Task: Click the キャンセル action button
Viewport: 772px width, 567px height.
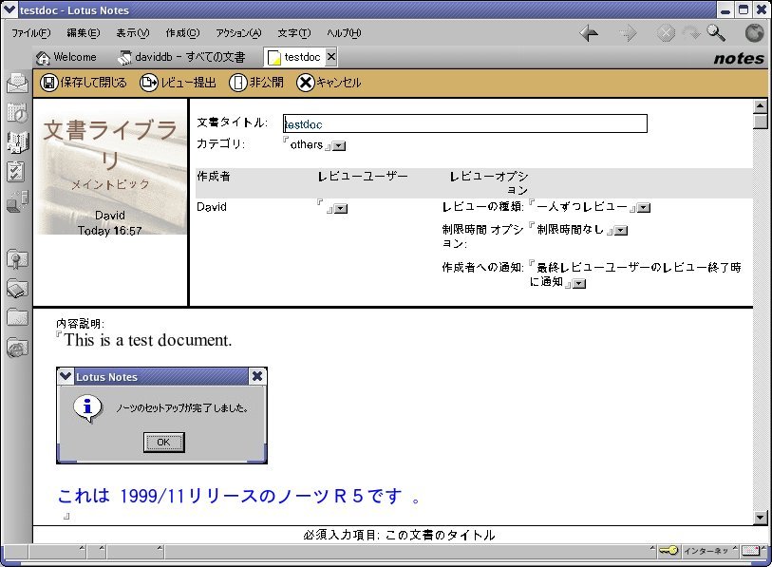Action: click(329, 83)
